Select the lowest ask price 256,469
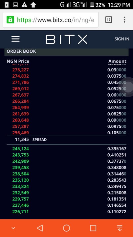 coord(20,133)
